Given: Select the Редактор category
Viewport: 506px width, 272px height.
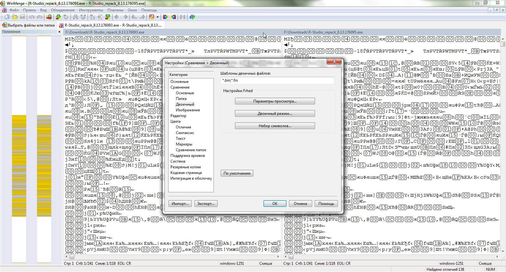Looking at the screenshot, I should (178, 116).
